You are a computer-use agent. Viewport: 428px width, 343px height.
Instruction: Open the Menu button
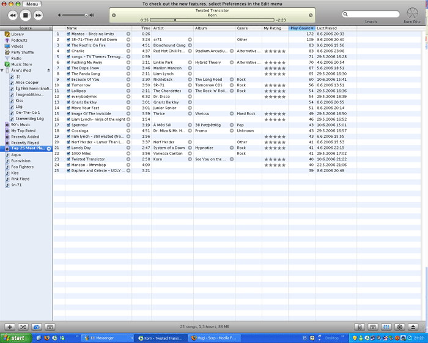tap(32, 4)
